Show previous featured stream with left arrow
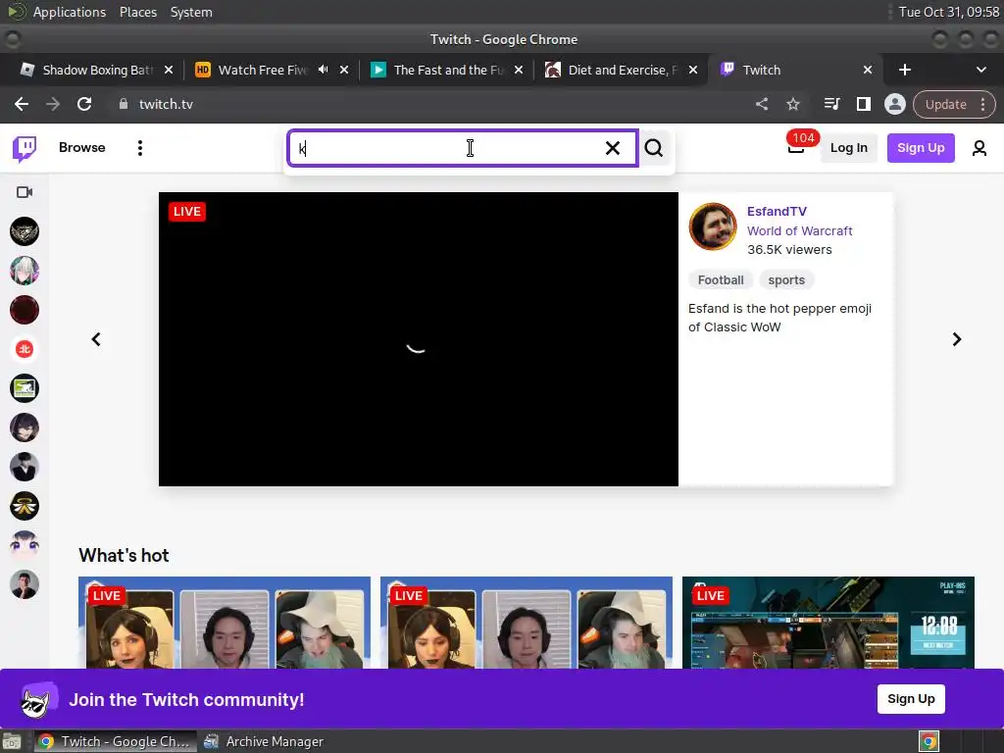 (x=96, y=338)
